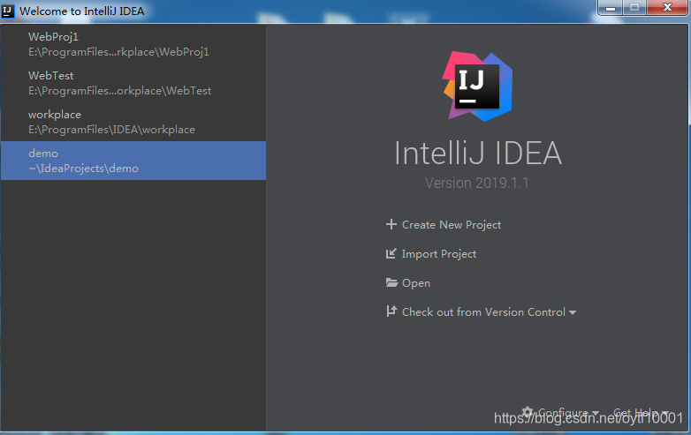Screen dimensions: 691x435
Task: Click the Open link
Action: click(x=416, y=283)
